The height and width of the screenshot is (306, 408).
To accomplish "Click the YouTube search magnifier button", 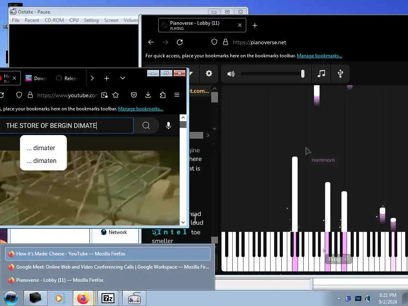I will 146,126.
